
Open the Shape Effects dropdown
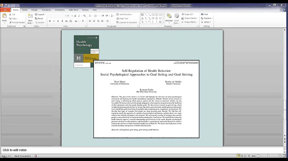(x=190, y=22)
